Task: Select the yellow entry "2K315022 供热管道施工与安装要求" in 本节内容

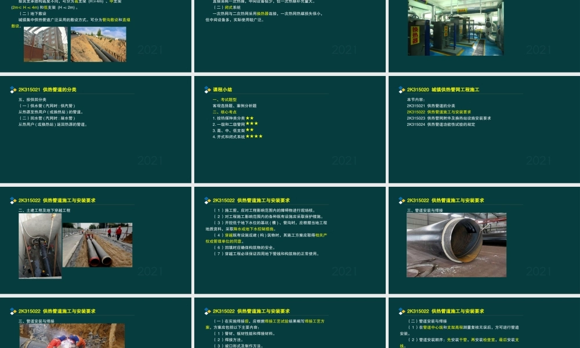Action: coord(439,111)
